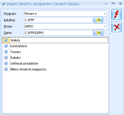Browse for the Katalog folder

click(x=98, y=20)
